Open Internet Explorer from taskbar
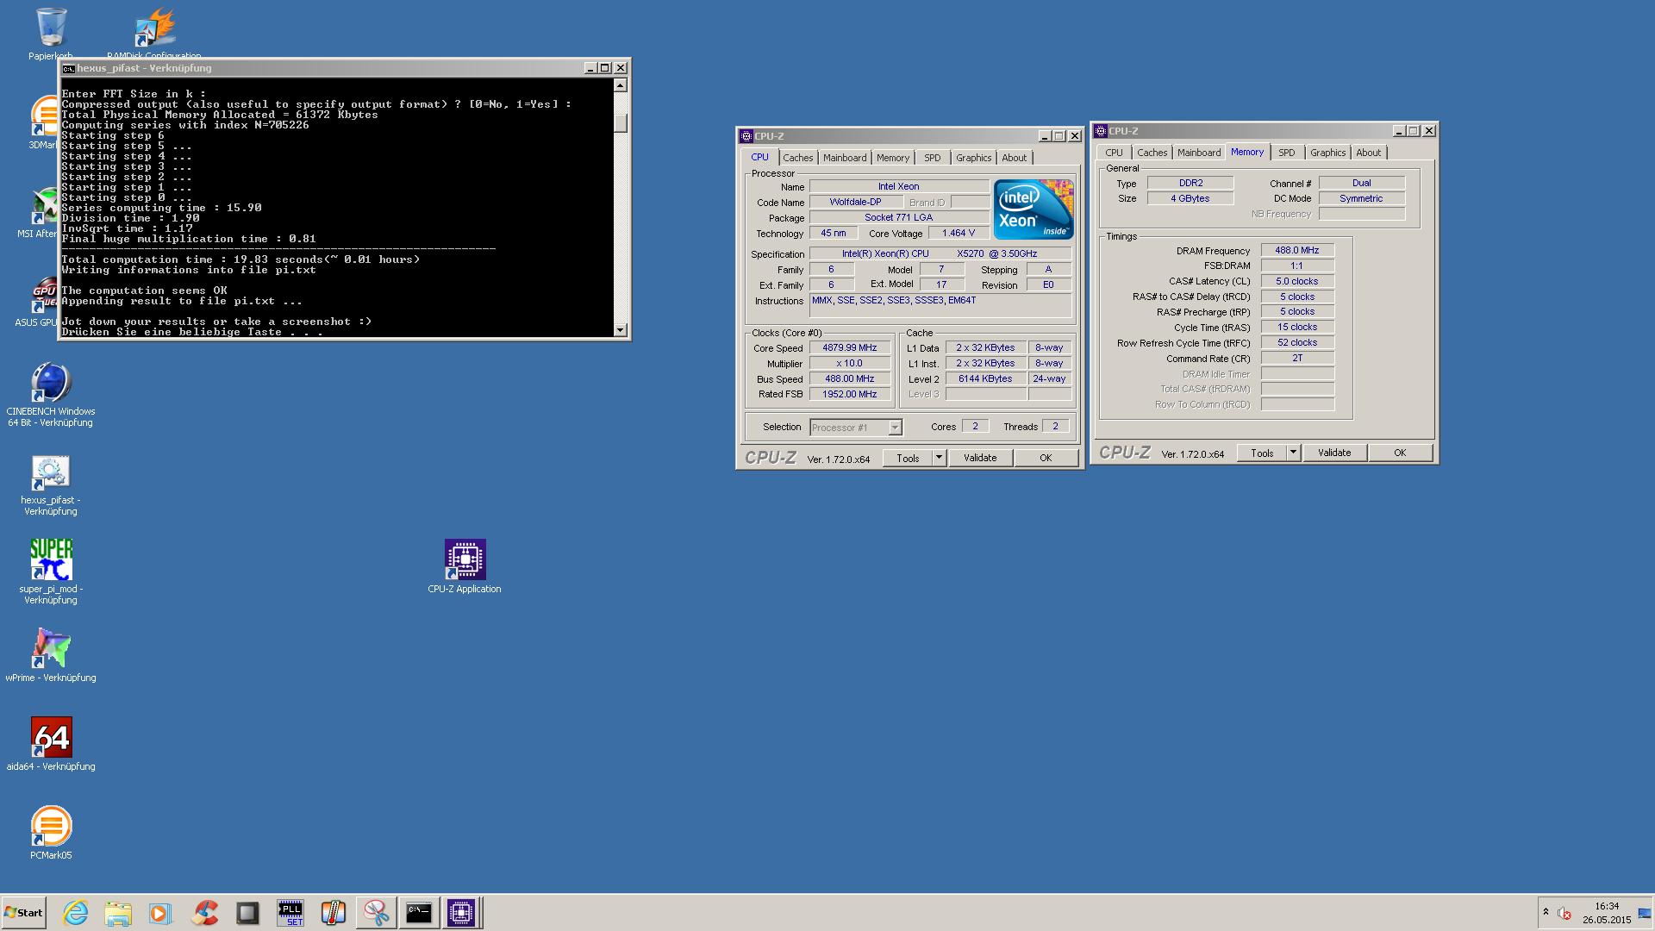Viewport: 1655px width, 931px height. (x=76, y=912)
